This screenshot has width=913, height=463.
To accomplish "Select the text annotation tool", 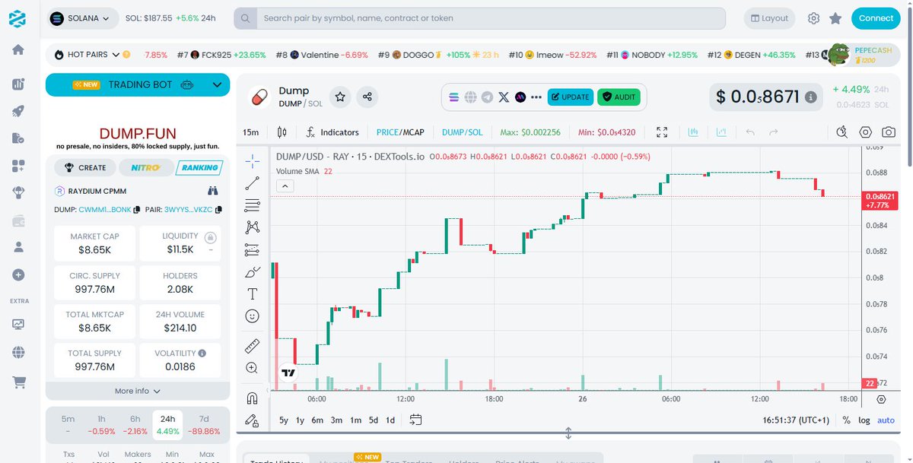I will [x=253, y=293].
